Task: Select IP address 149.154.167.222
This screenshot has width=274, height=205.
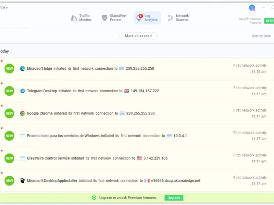Action: click(145, 91)
